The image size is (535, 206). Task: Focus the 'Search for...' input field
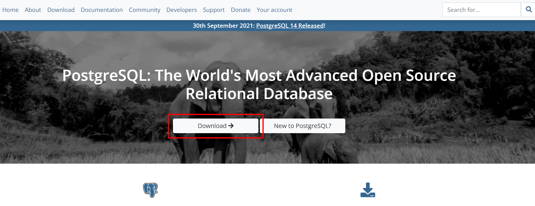click(482, 10)
